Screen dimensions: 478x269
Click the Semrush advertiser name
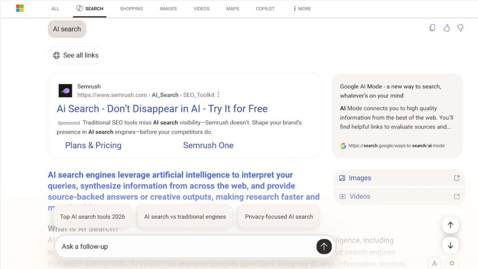[x=89, y=86]
